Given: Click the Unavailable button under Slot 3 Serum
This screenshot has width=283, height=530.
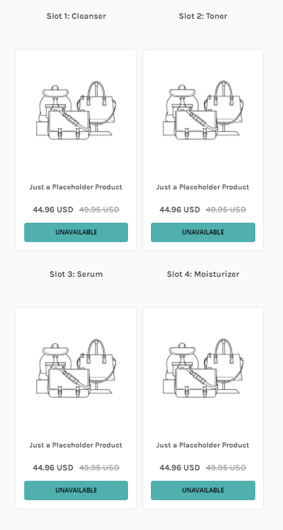Looking at the screenshot, I should point(76,490).
